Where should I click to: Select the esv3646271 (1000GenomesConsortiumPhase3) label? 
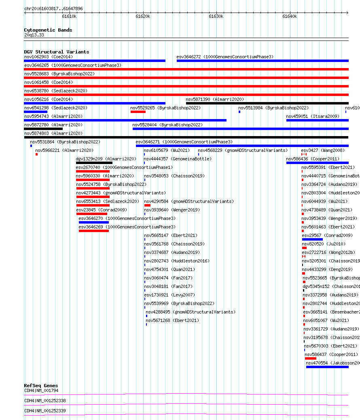point(184,142)
